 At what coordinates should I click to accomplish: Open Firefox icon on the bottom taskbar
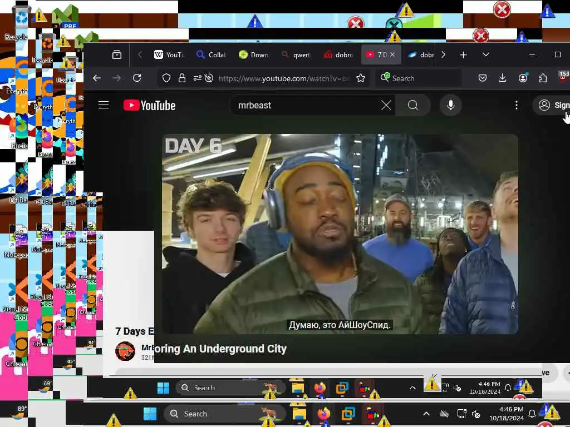point(323,414)
